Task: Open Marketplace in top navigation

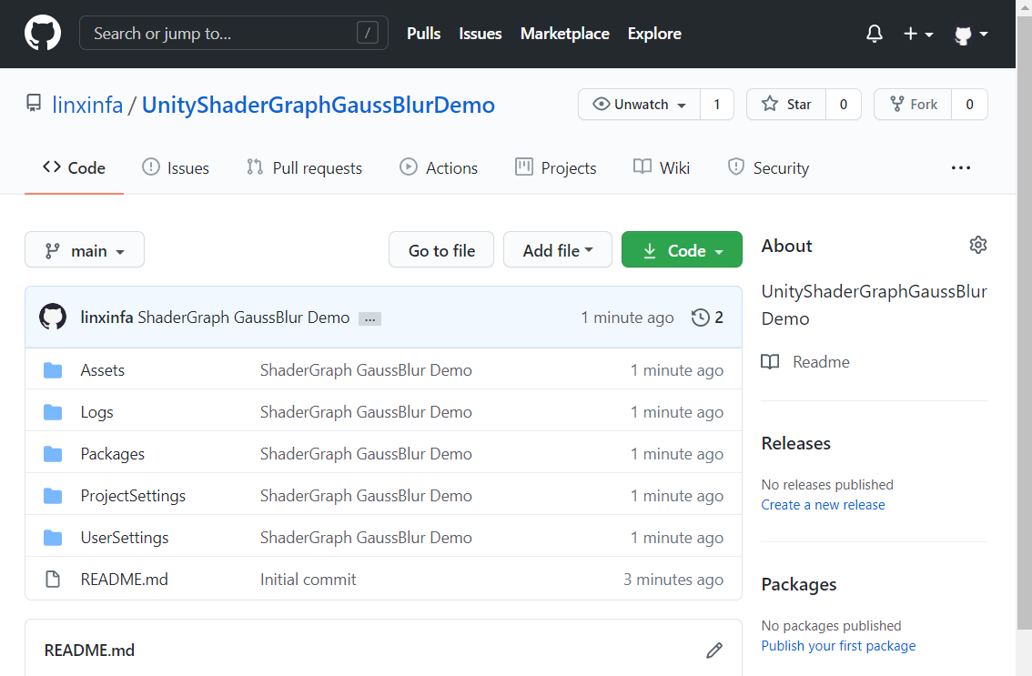Action: pos(565,34)
